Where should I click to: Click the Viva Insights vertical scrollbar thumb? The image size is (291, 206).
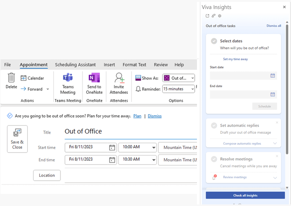click(x=287, y=89)
